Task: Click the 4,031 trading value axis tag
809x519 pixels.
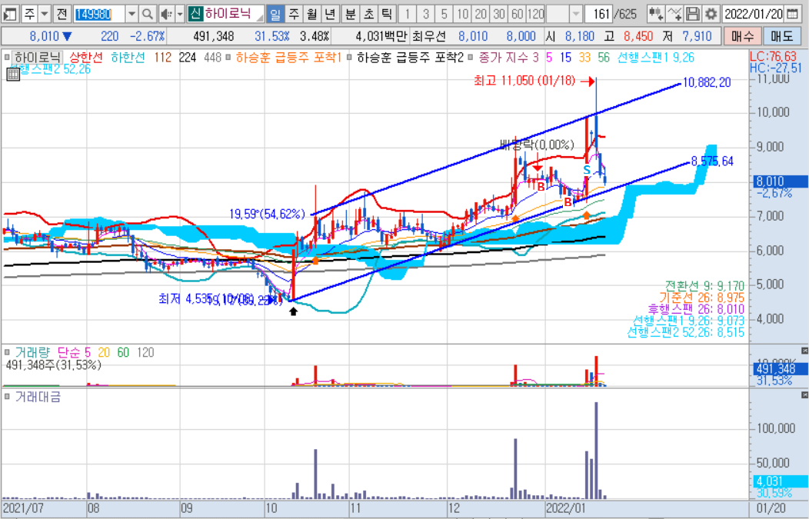Action: tap(781, 481)
